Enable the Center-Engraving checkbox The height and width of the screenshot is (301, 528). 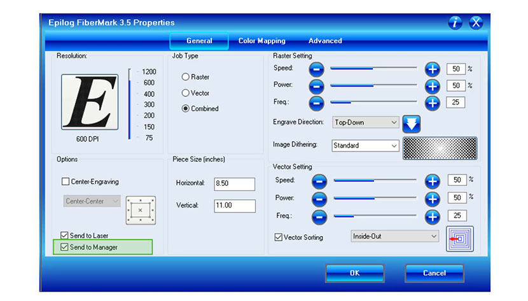(66, 181)
